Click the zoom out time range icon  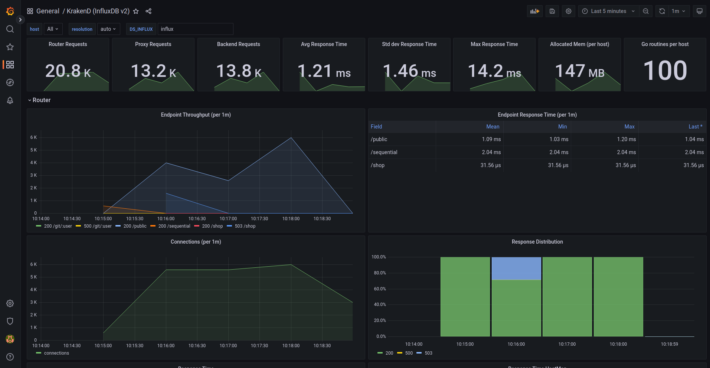click(x=646, y=11)
